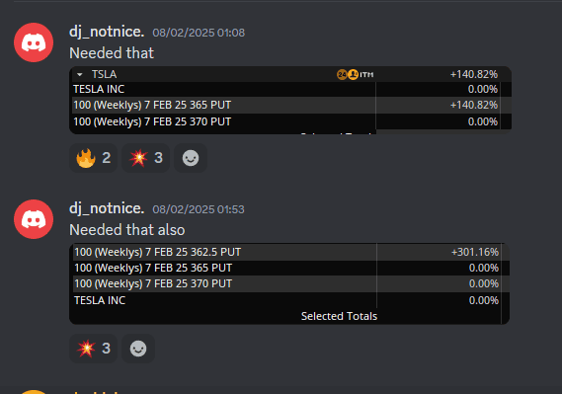Open dj_notnice username on 01:53 message
The height and width of the screenshot is (394, 562).
point(107,208)
